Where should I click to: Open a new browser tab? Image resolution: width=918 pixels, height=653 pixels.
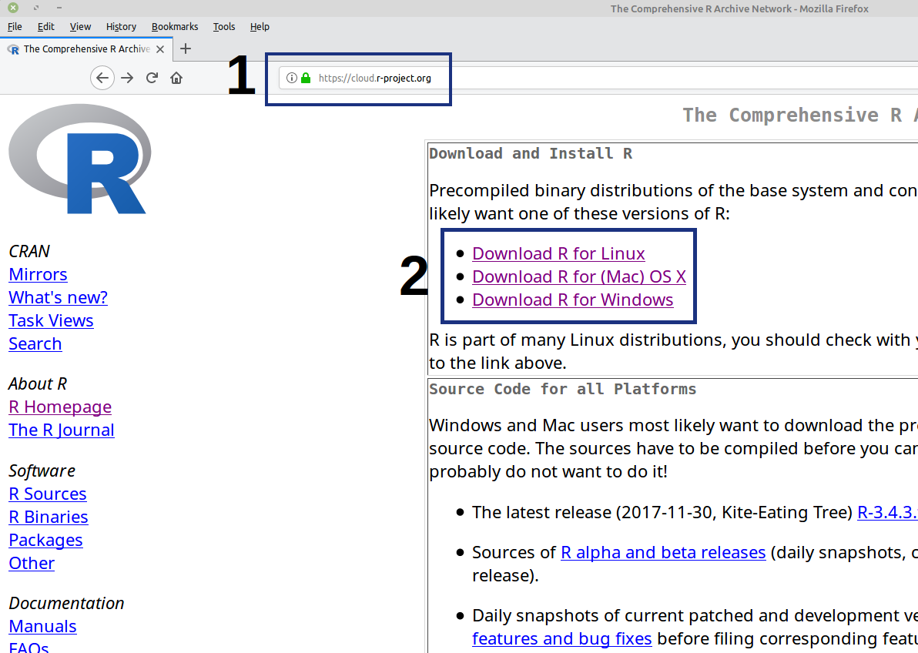(186, 49)
